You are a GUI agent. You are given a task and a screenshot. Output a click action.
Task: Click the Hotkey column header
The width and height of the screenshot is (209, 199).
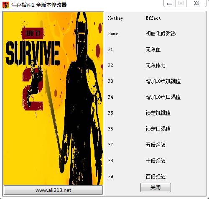pos(116,18)
